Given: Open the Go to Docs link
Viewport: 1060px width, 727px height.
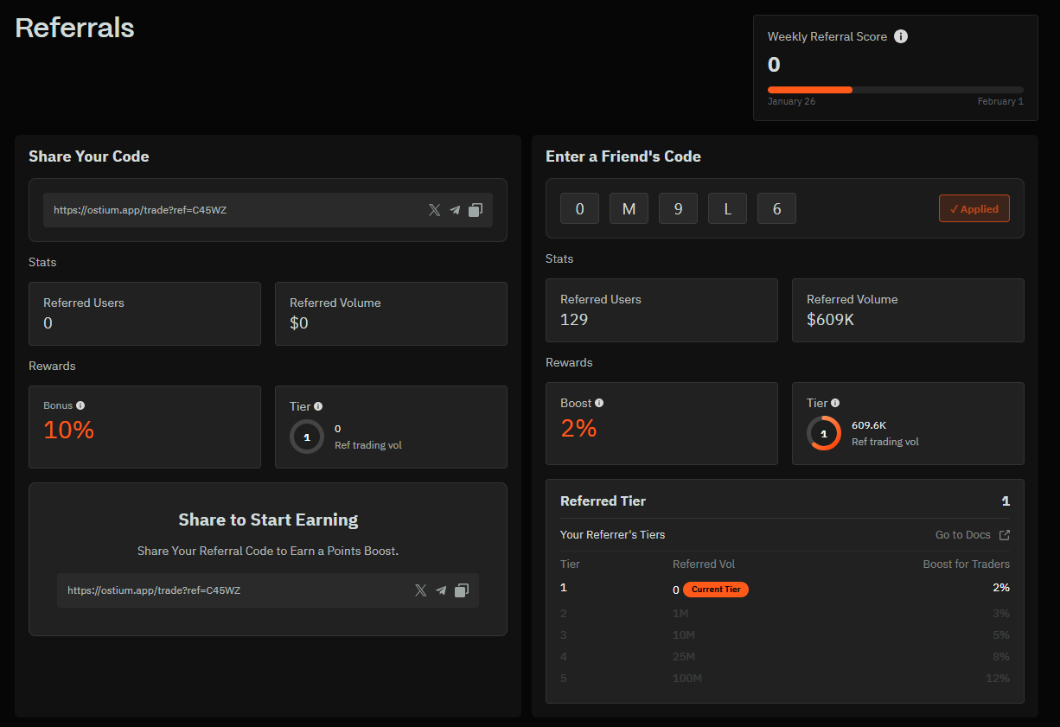Looking at the screenshot, I should pyautogui.click(x=972, y=535).
